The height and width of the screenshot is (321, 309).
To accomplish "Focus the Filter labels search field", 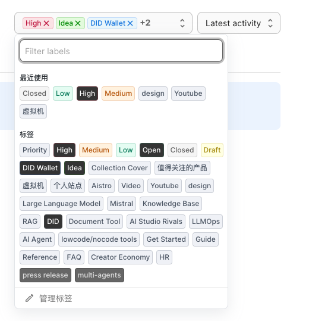I will [x=121, y=51].
